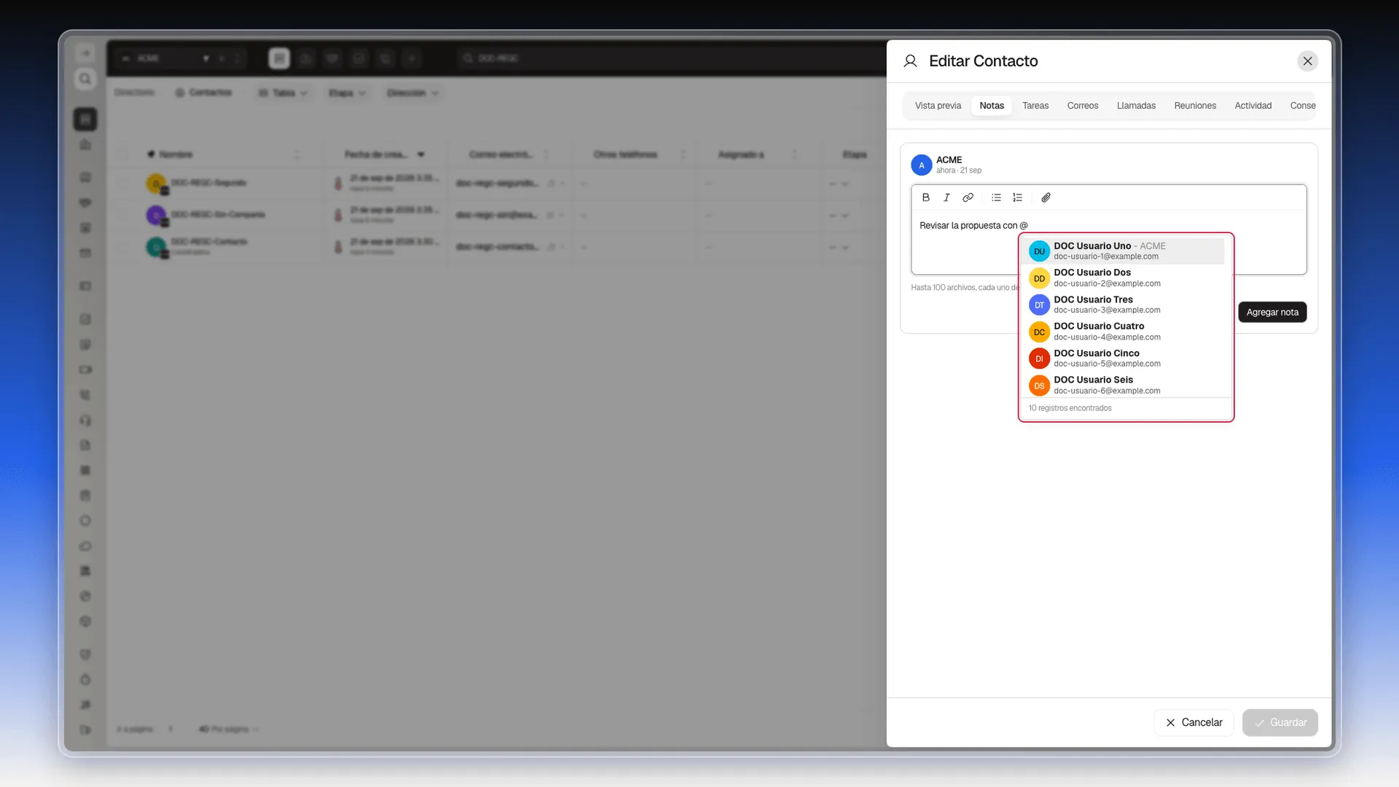Image resolution: width=1399 pixels, height=787 pixels.
Task: Insert a link in the note
Action: pyautogui.click(x=968, y=197)
